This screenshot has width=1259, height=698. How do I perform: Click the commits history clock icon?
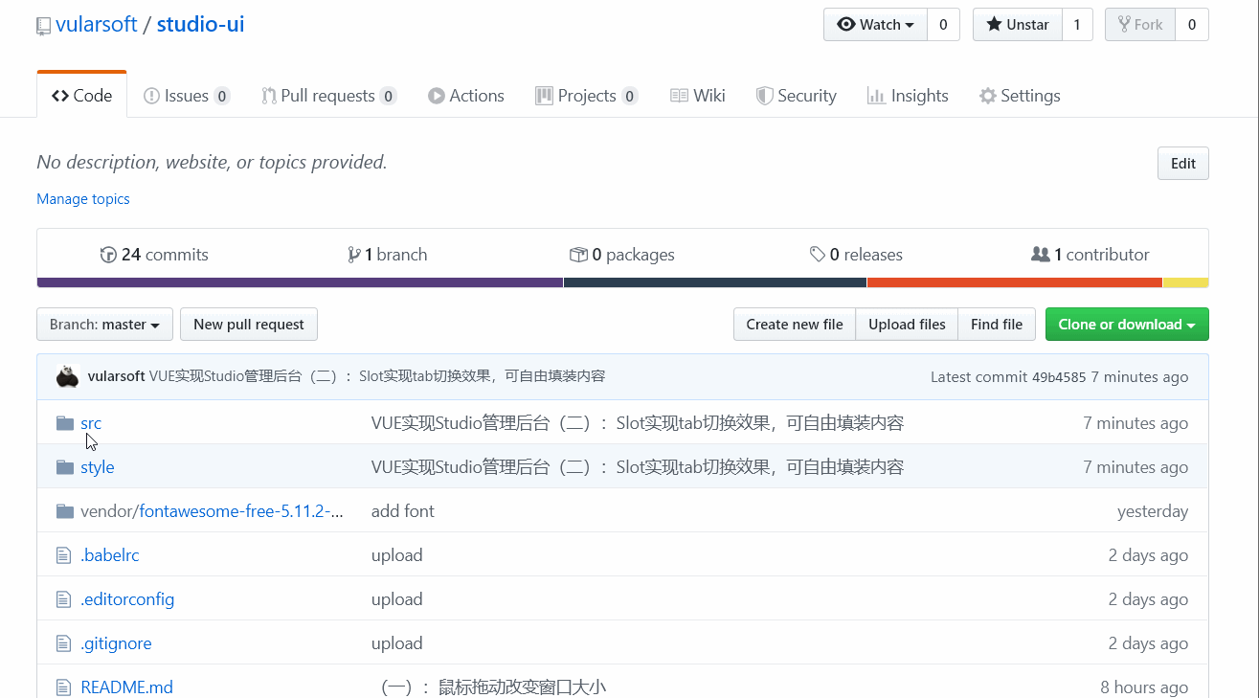108,255
